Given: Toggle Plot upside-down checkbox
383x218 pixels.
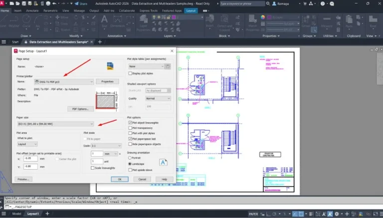Looking at the screenshot, I should (x=130, y=170).
